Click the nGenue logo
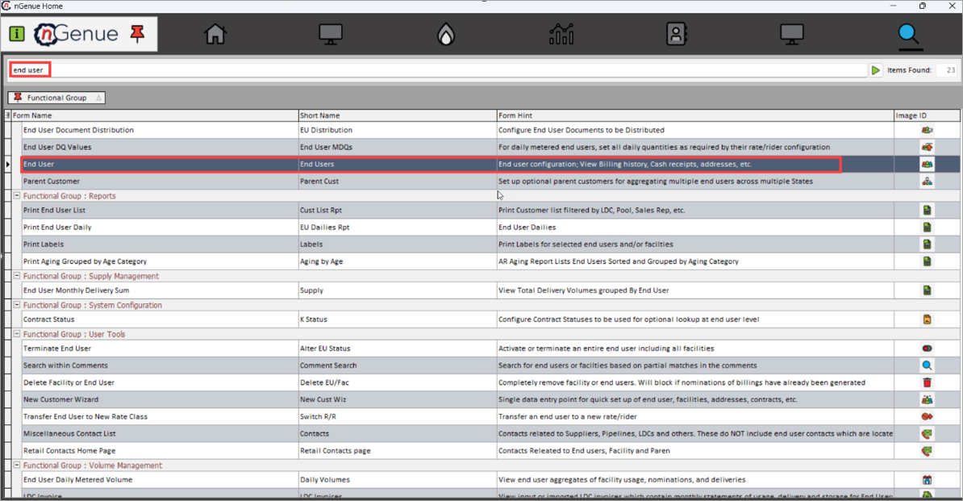 (76, 34)
